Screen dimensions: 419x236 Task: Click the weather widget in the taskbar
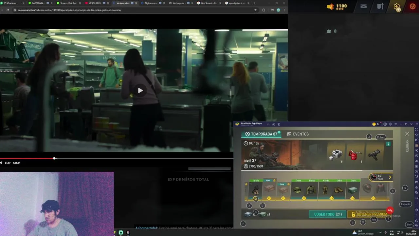coord(363,232)
